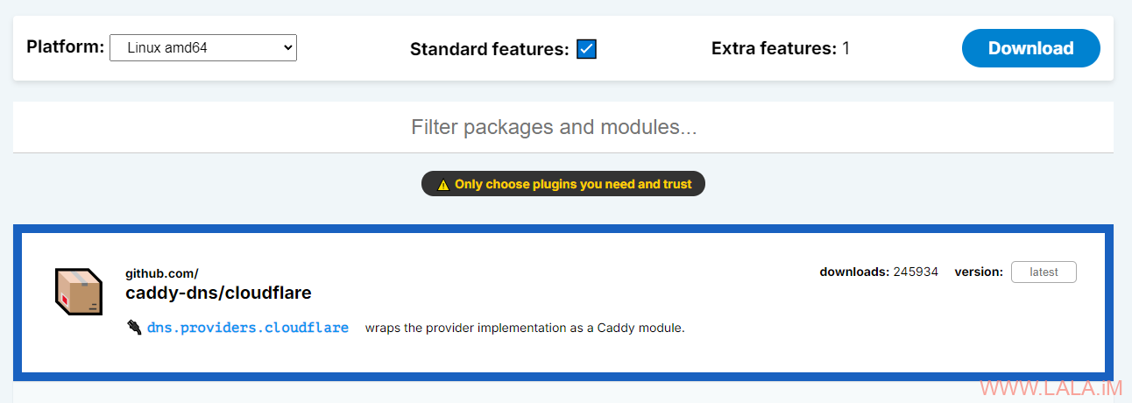
Task: Click the WWW.LALA.IM watermark
Action: pos(1051,388)
